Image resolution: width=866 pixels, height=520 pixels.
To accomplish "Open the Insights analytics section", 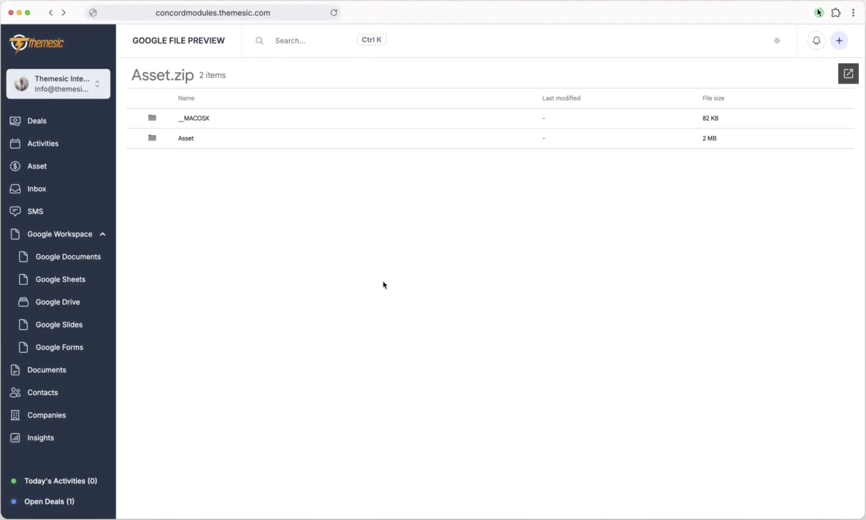I will (41, 437).
